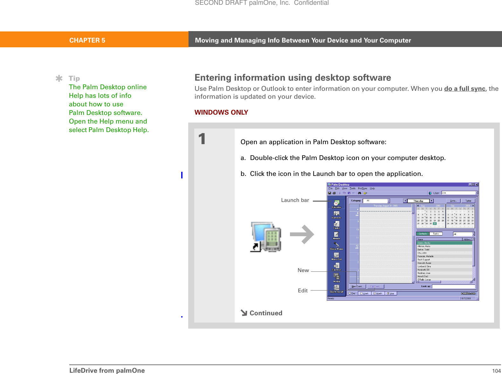
Task: Select the Contacts tab in lower pane
Action: [x=423, y=234]
